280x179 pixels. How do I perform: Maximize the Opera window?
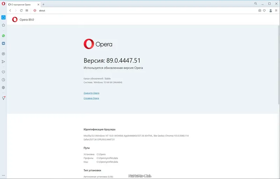[269, 3]
